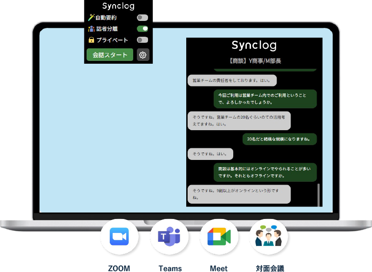
Task: Enable the 自動要約 toggle
Action: (142, 18)
